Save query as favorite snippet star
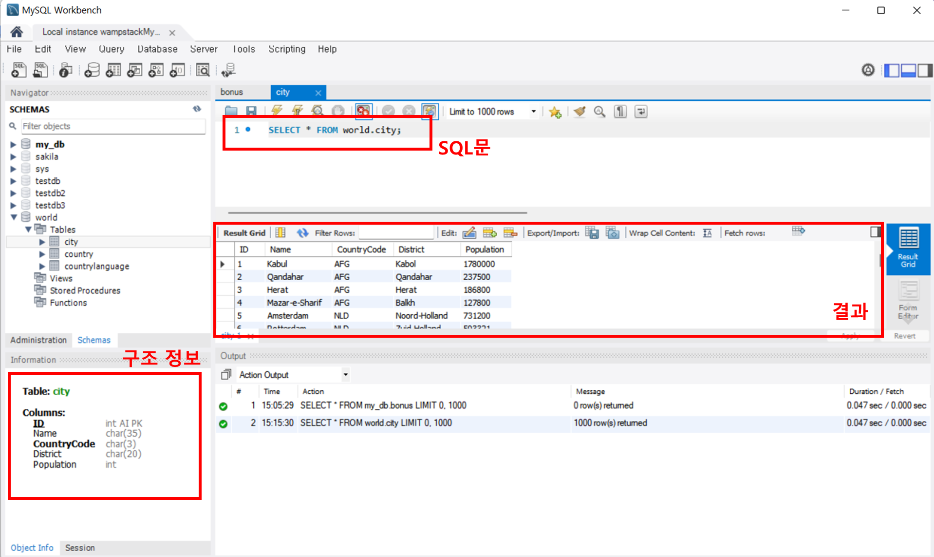Image resolution: width=934 pixels, height=557 pixels. (555, 112)
